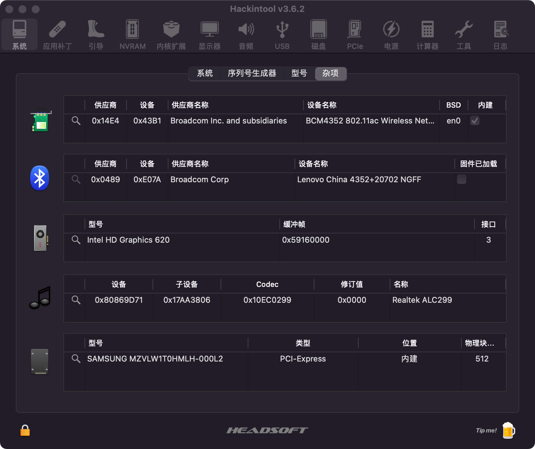Sort wireless table by 供应商名称 column
Viewport: 535px width, 449px height.
coord(235,105)
